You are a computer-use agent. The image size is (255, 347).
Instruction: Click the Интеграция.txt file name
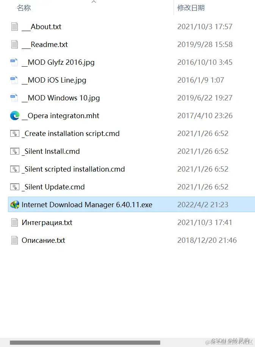click(x=47, y=222)
